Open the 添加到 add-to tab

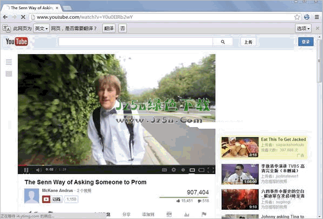tap(148, 215)
